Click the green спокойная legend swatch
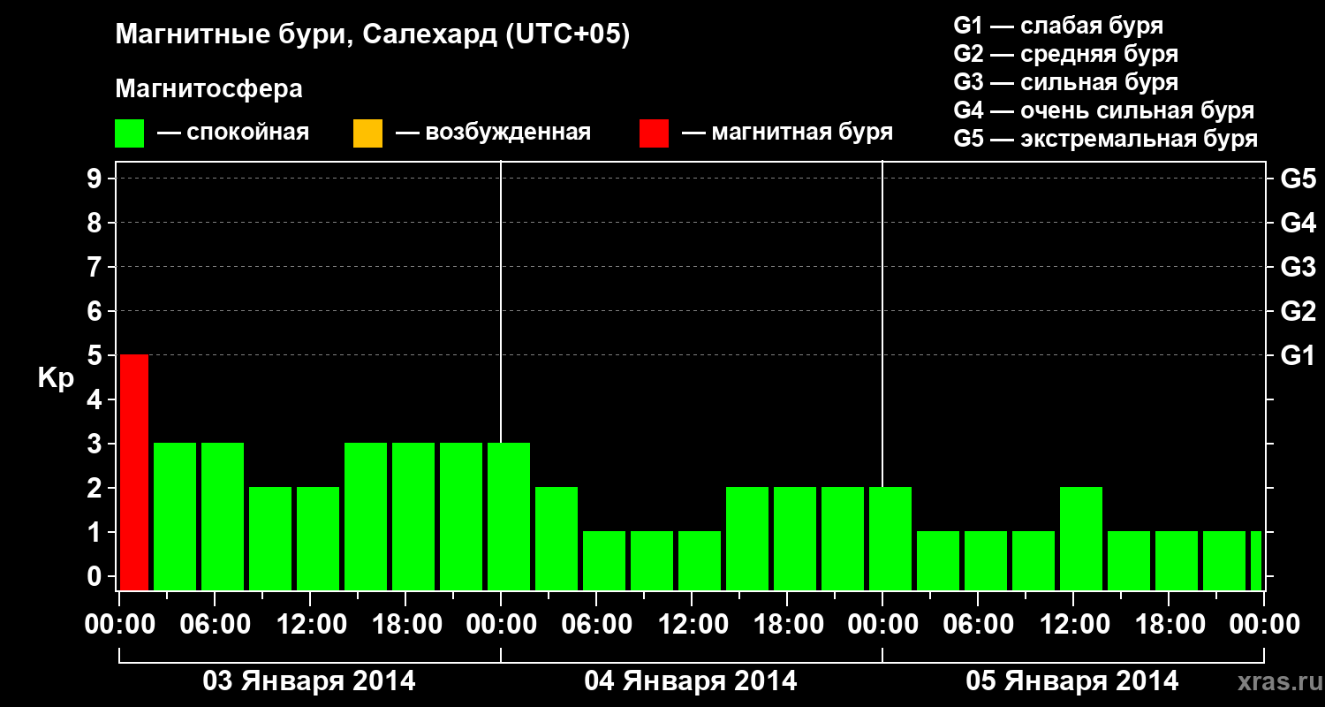This screenshot has height=707, width=1325. (130, 133)
